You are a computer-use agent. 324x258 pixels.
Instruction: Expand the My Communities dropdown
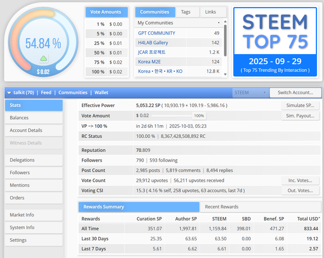click(178, 23)
